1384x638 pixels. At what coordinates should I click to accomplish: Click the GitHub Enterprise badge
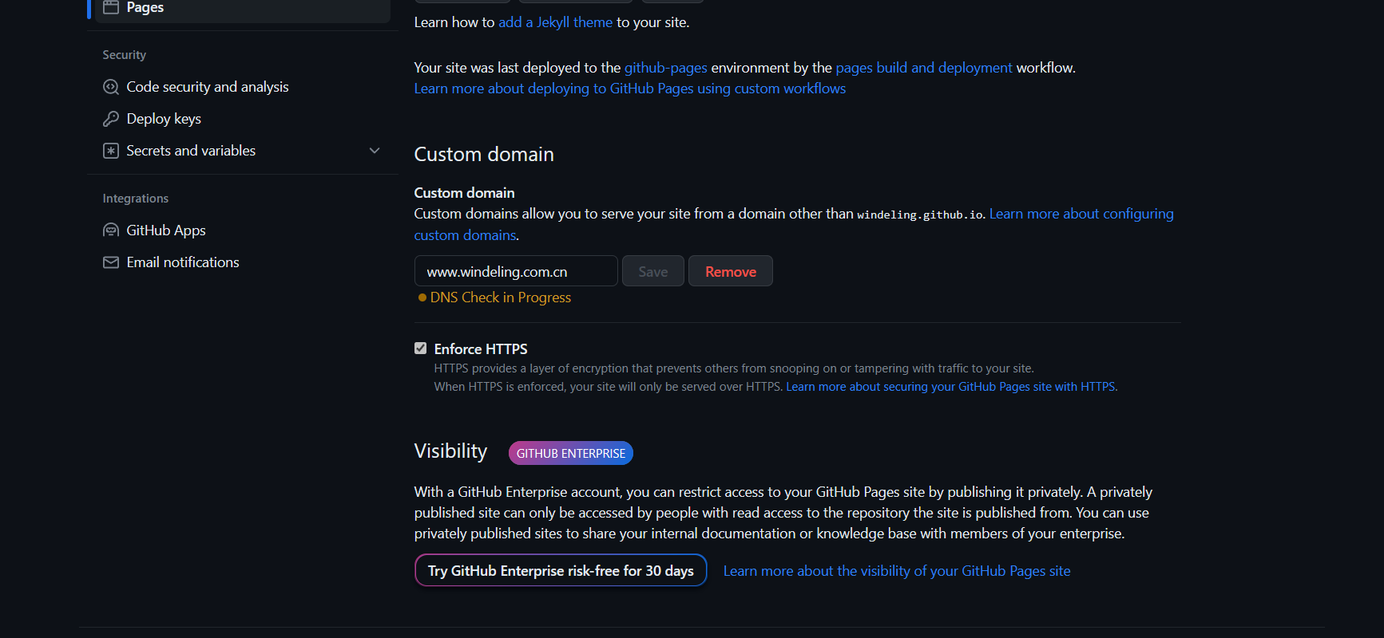click(571, 453)
